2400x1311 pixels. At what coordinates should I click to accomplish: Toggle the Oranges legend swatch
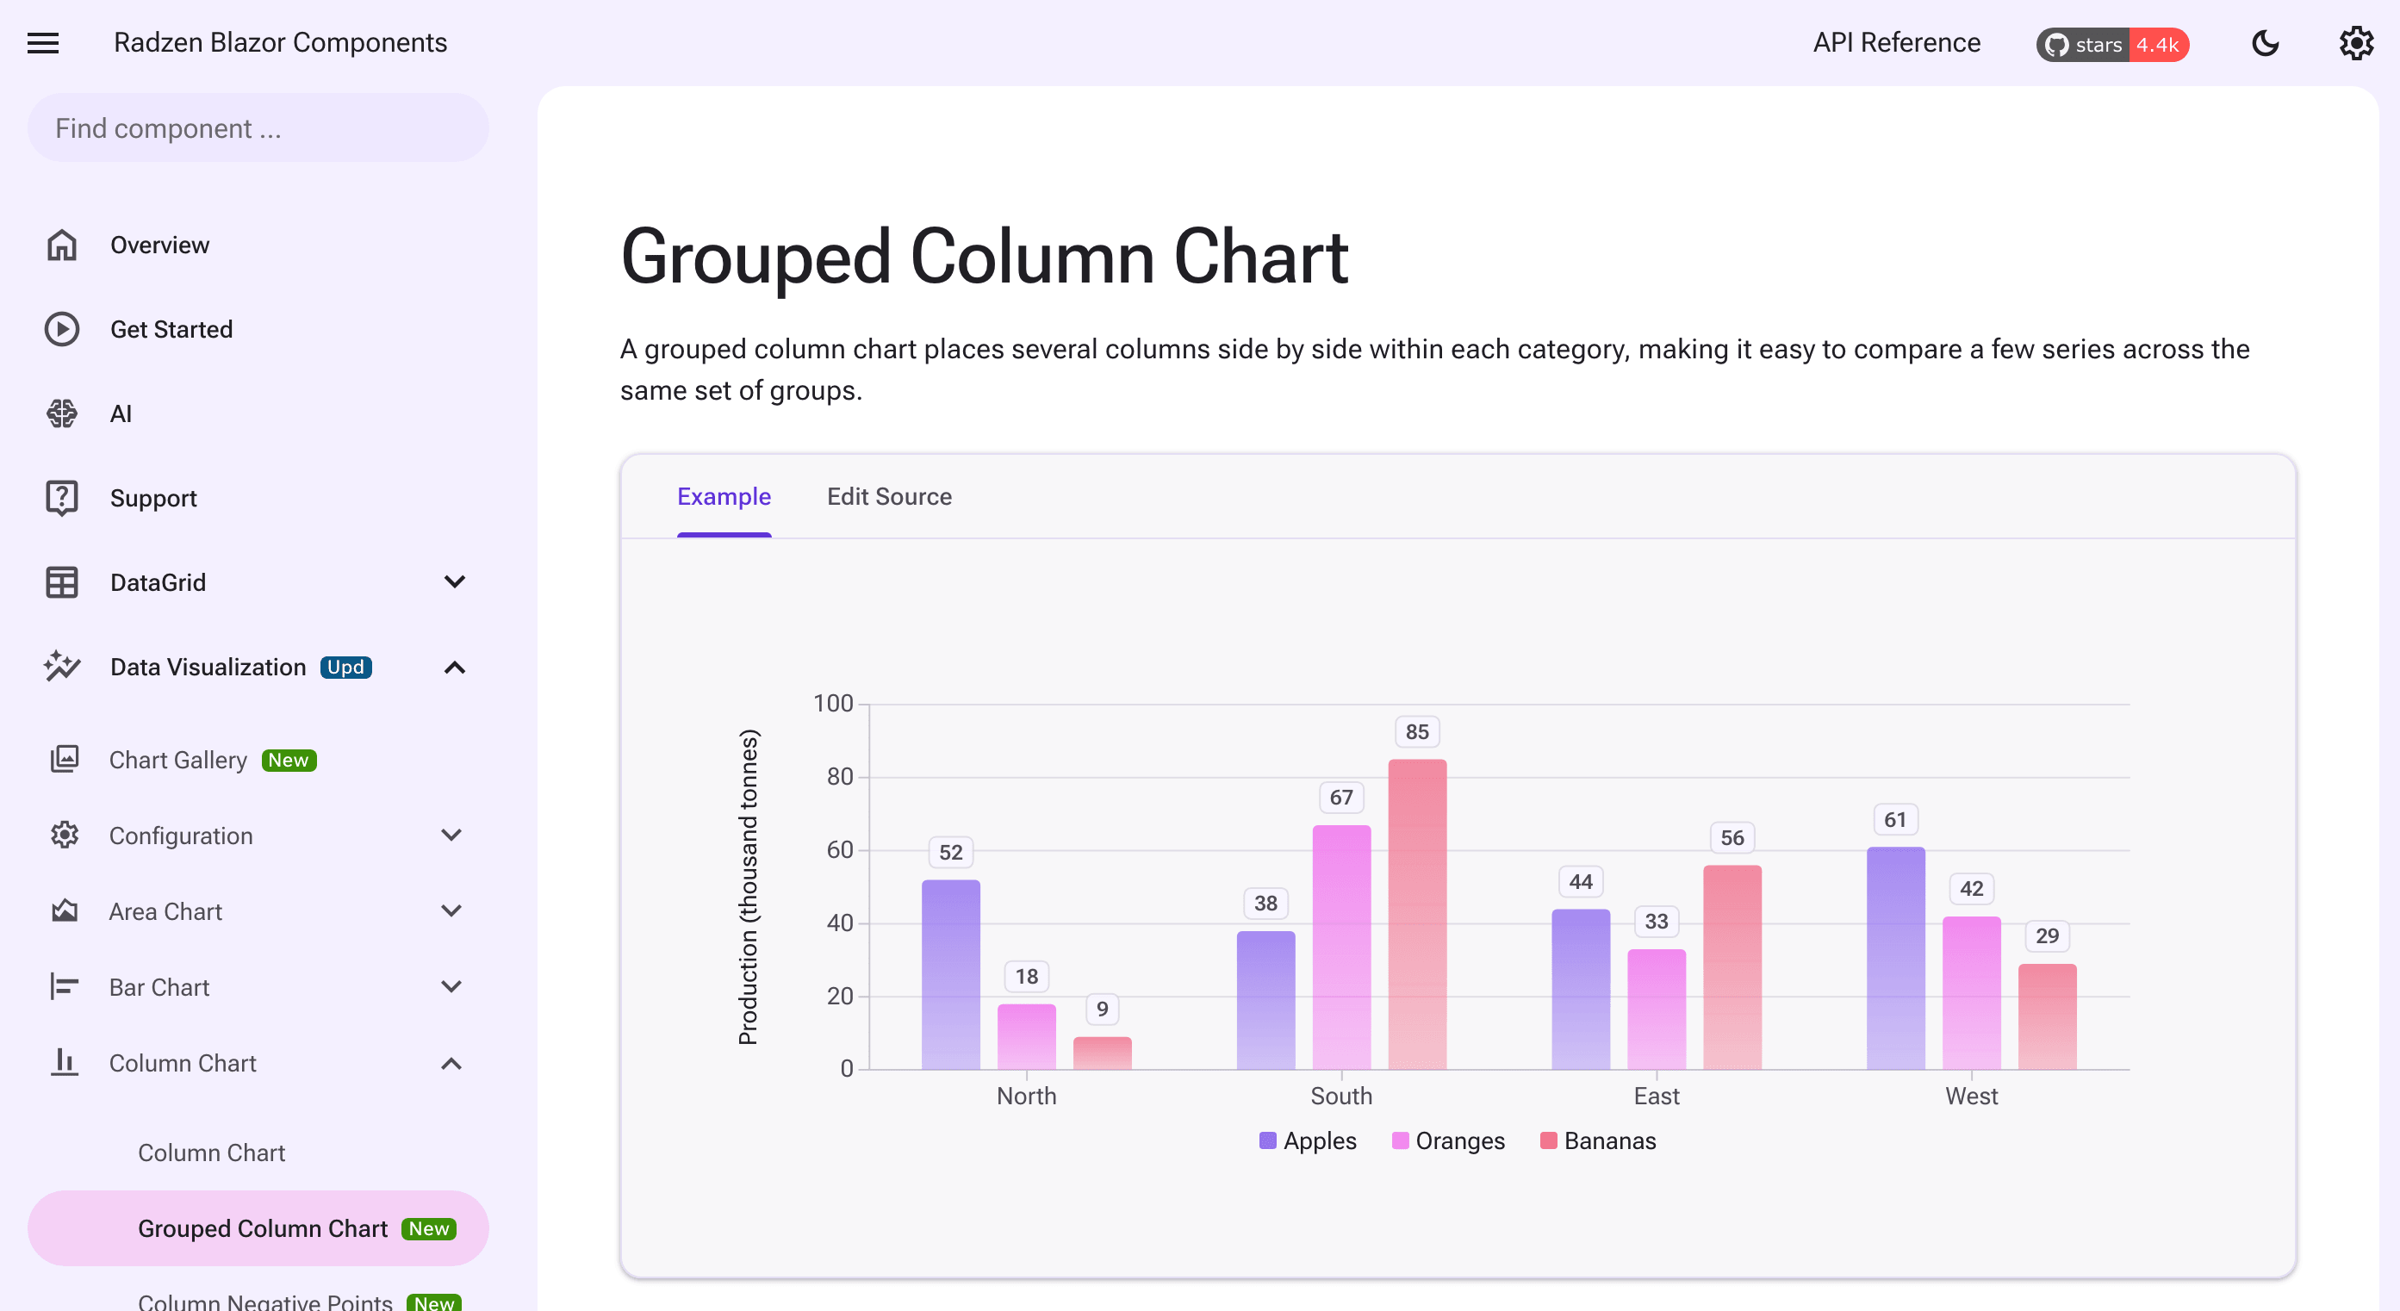click(1399, 1140)
